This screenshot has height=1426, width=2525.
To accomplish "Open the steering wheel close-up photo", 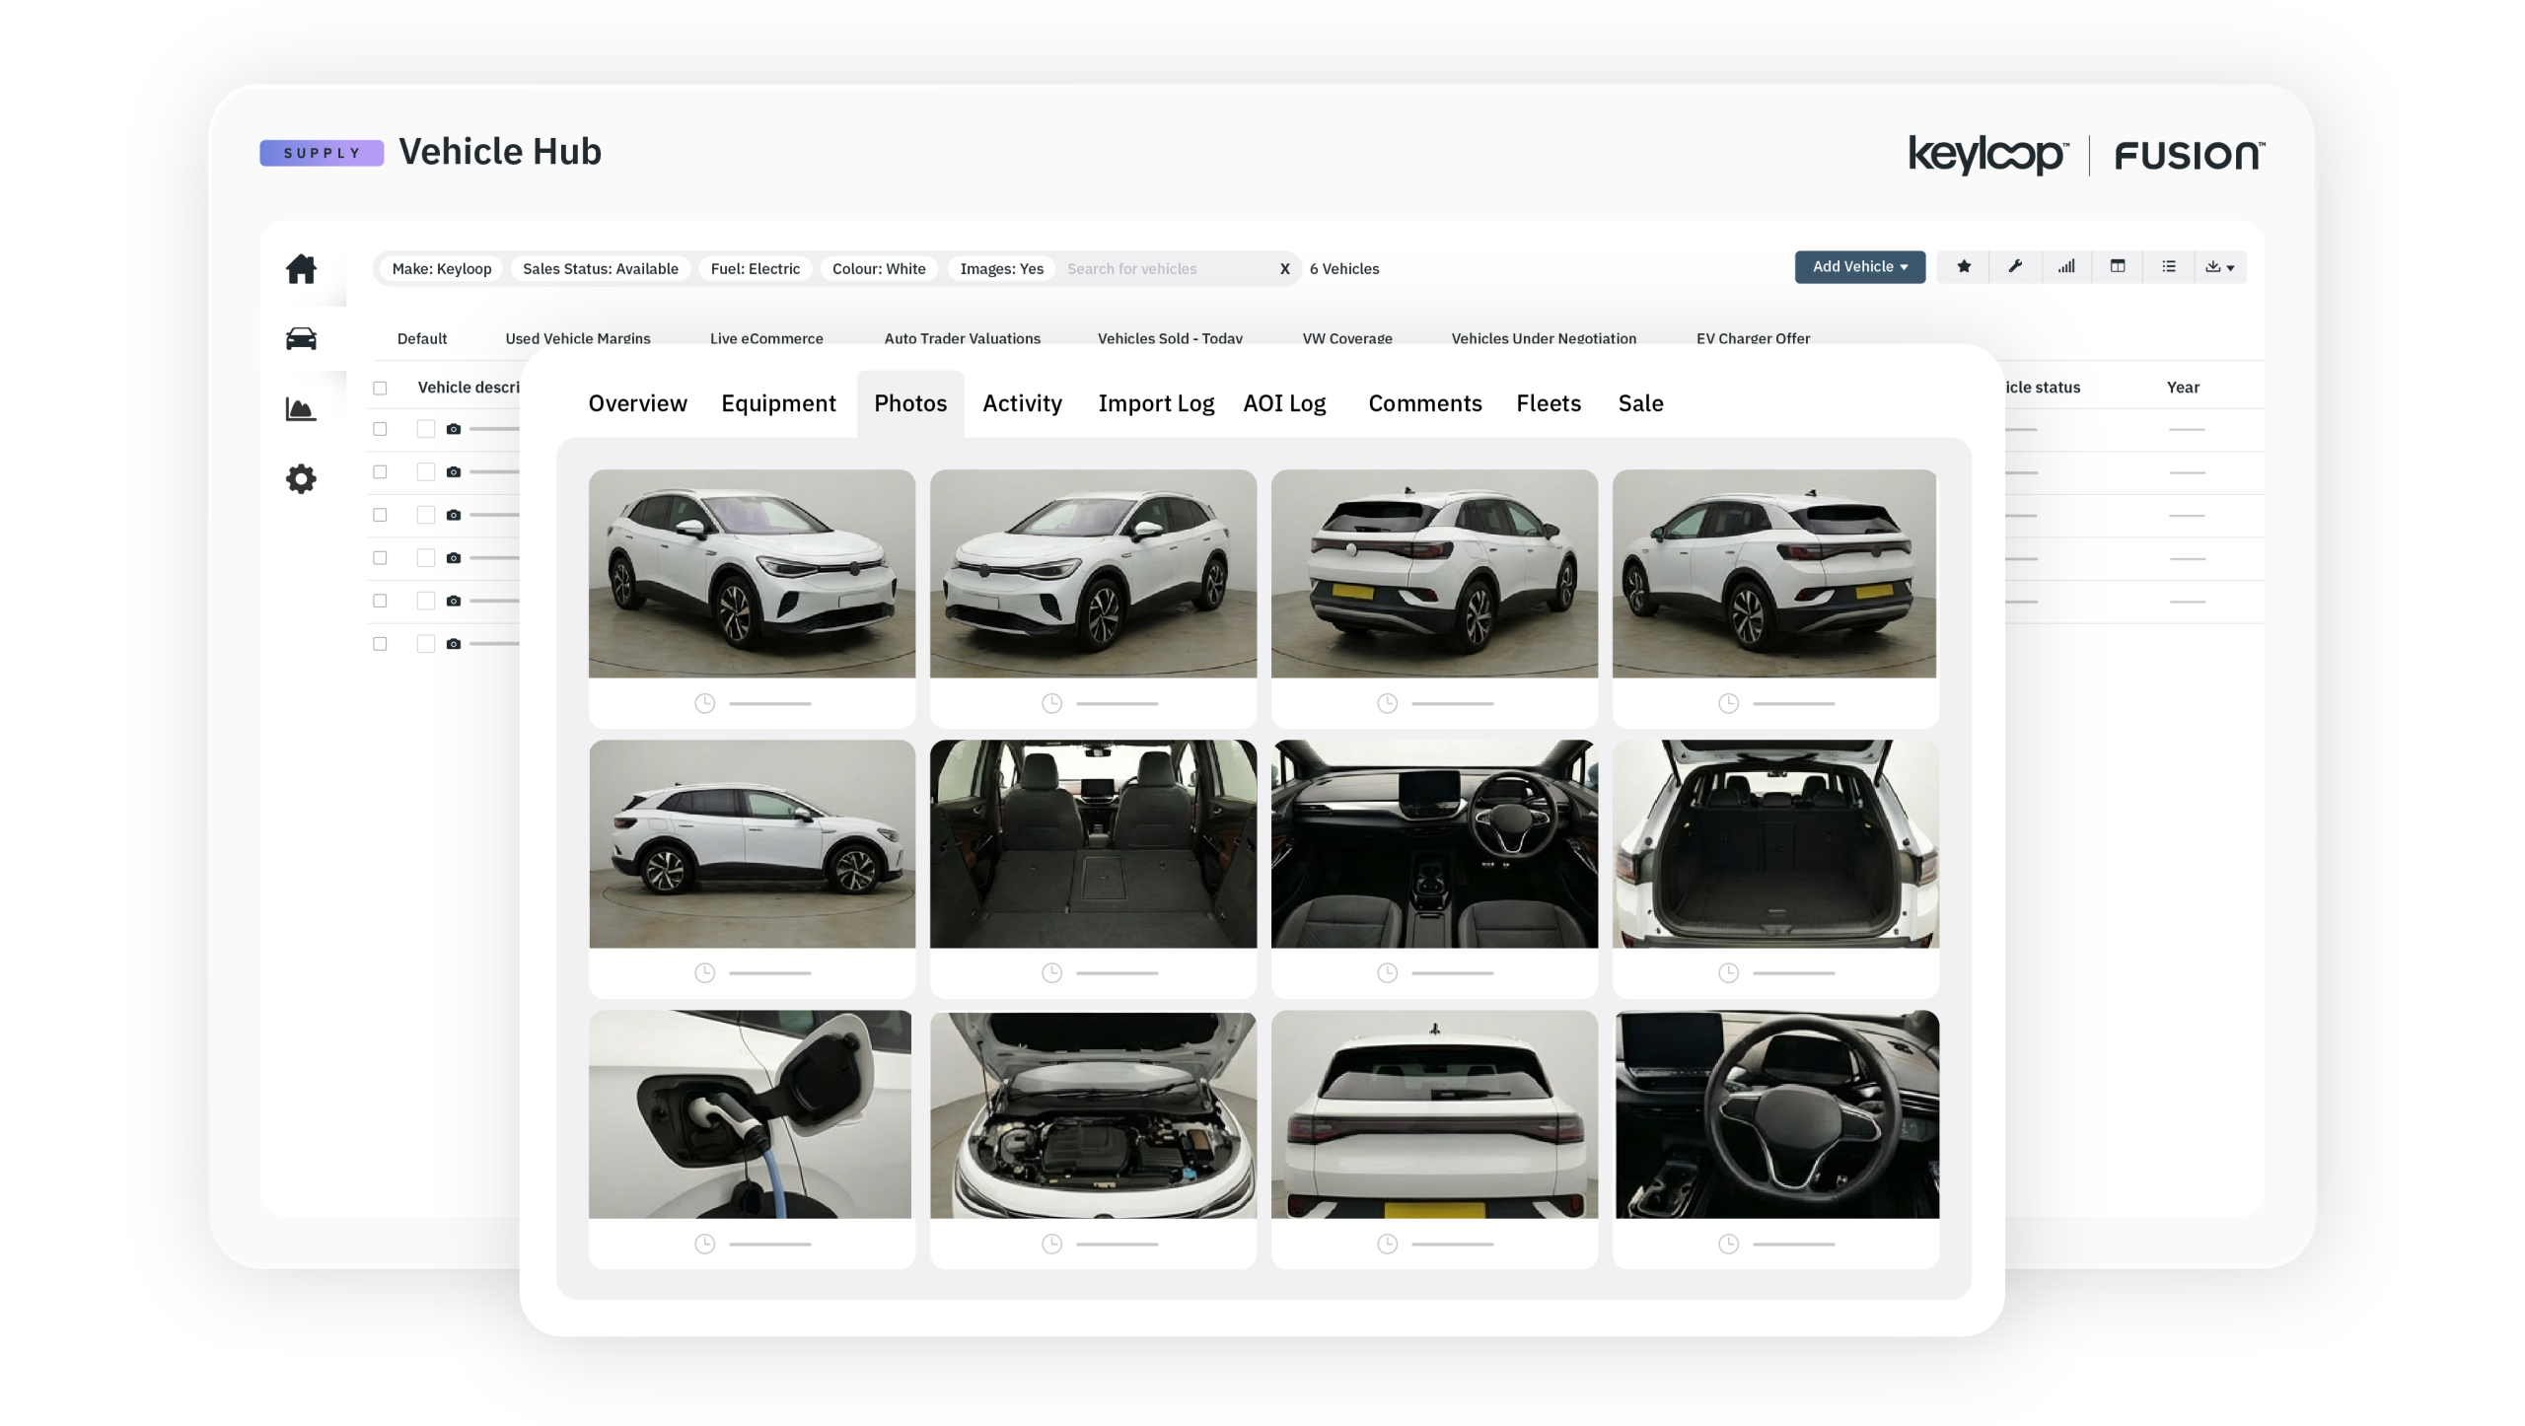I will pyautogui.click(x=1776, y=1114).
